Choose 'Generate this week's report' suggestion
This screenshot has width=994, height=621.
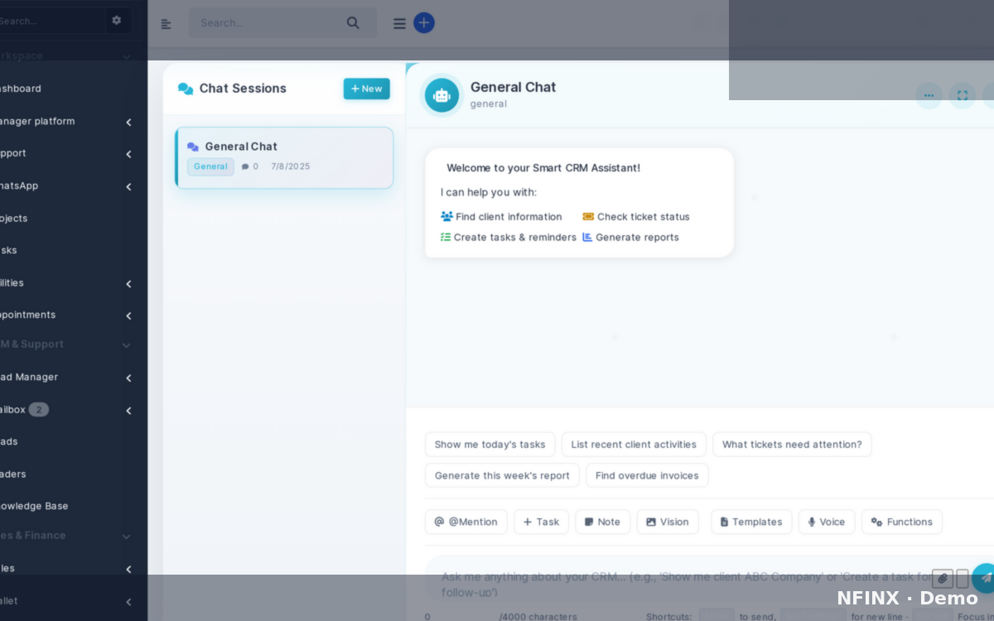tap(502, 475)
